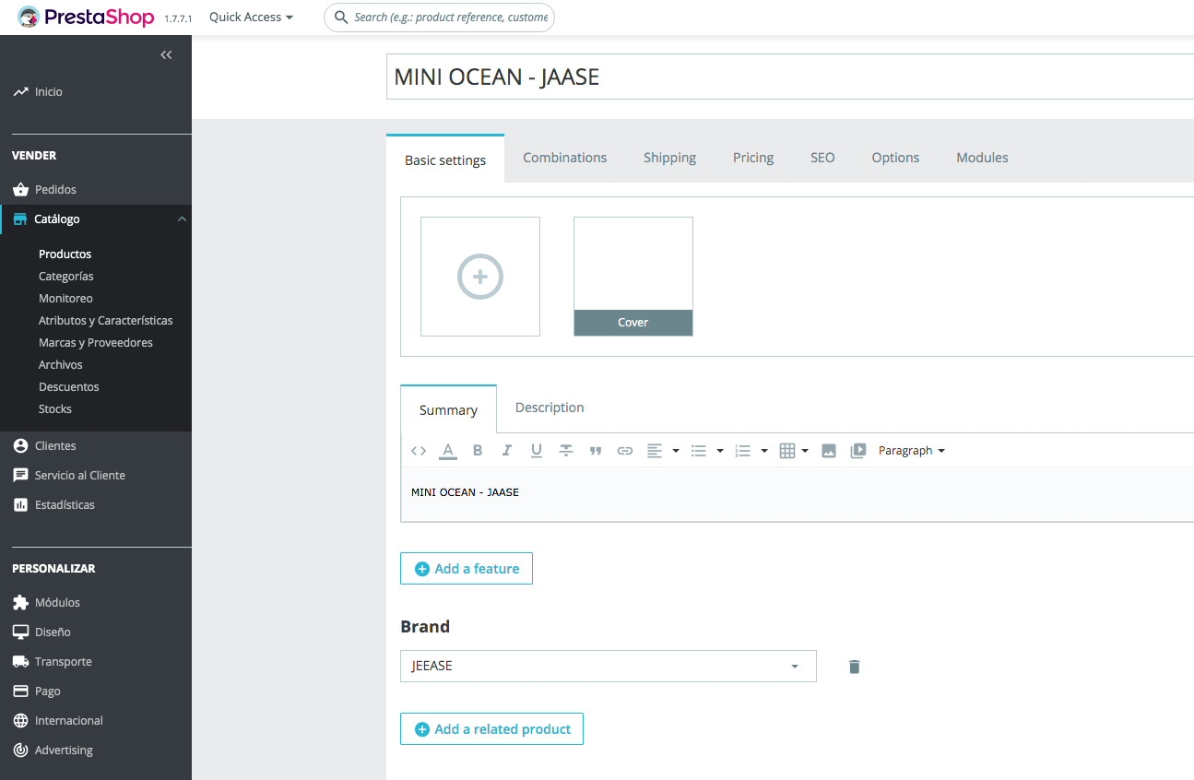Open Descuentos in catalog menu
1194x780 pixels.
click(69, 386)
